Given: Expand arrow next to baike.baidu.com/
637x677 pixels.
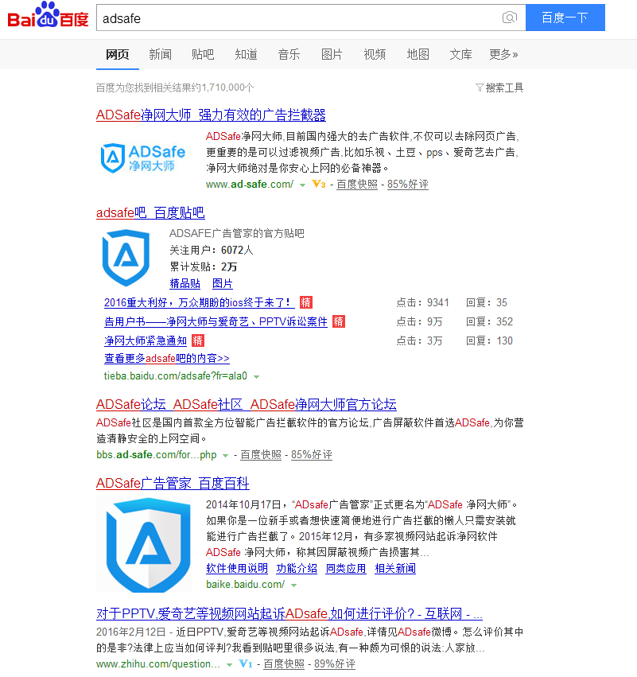Looking at the screenshot, I should coord(294,586).
